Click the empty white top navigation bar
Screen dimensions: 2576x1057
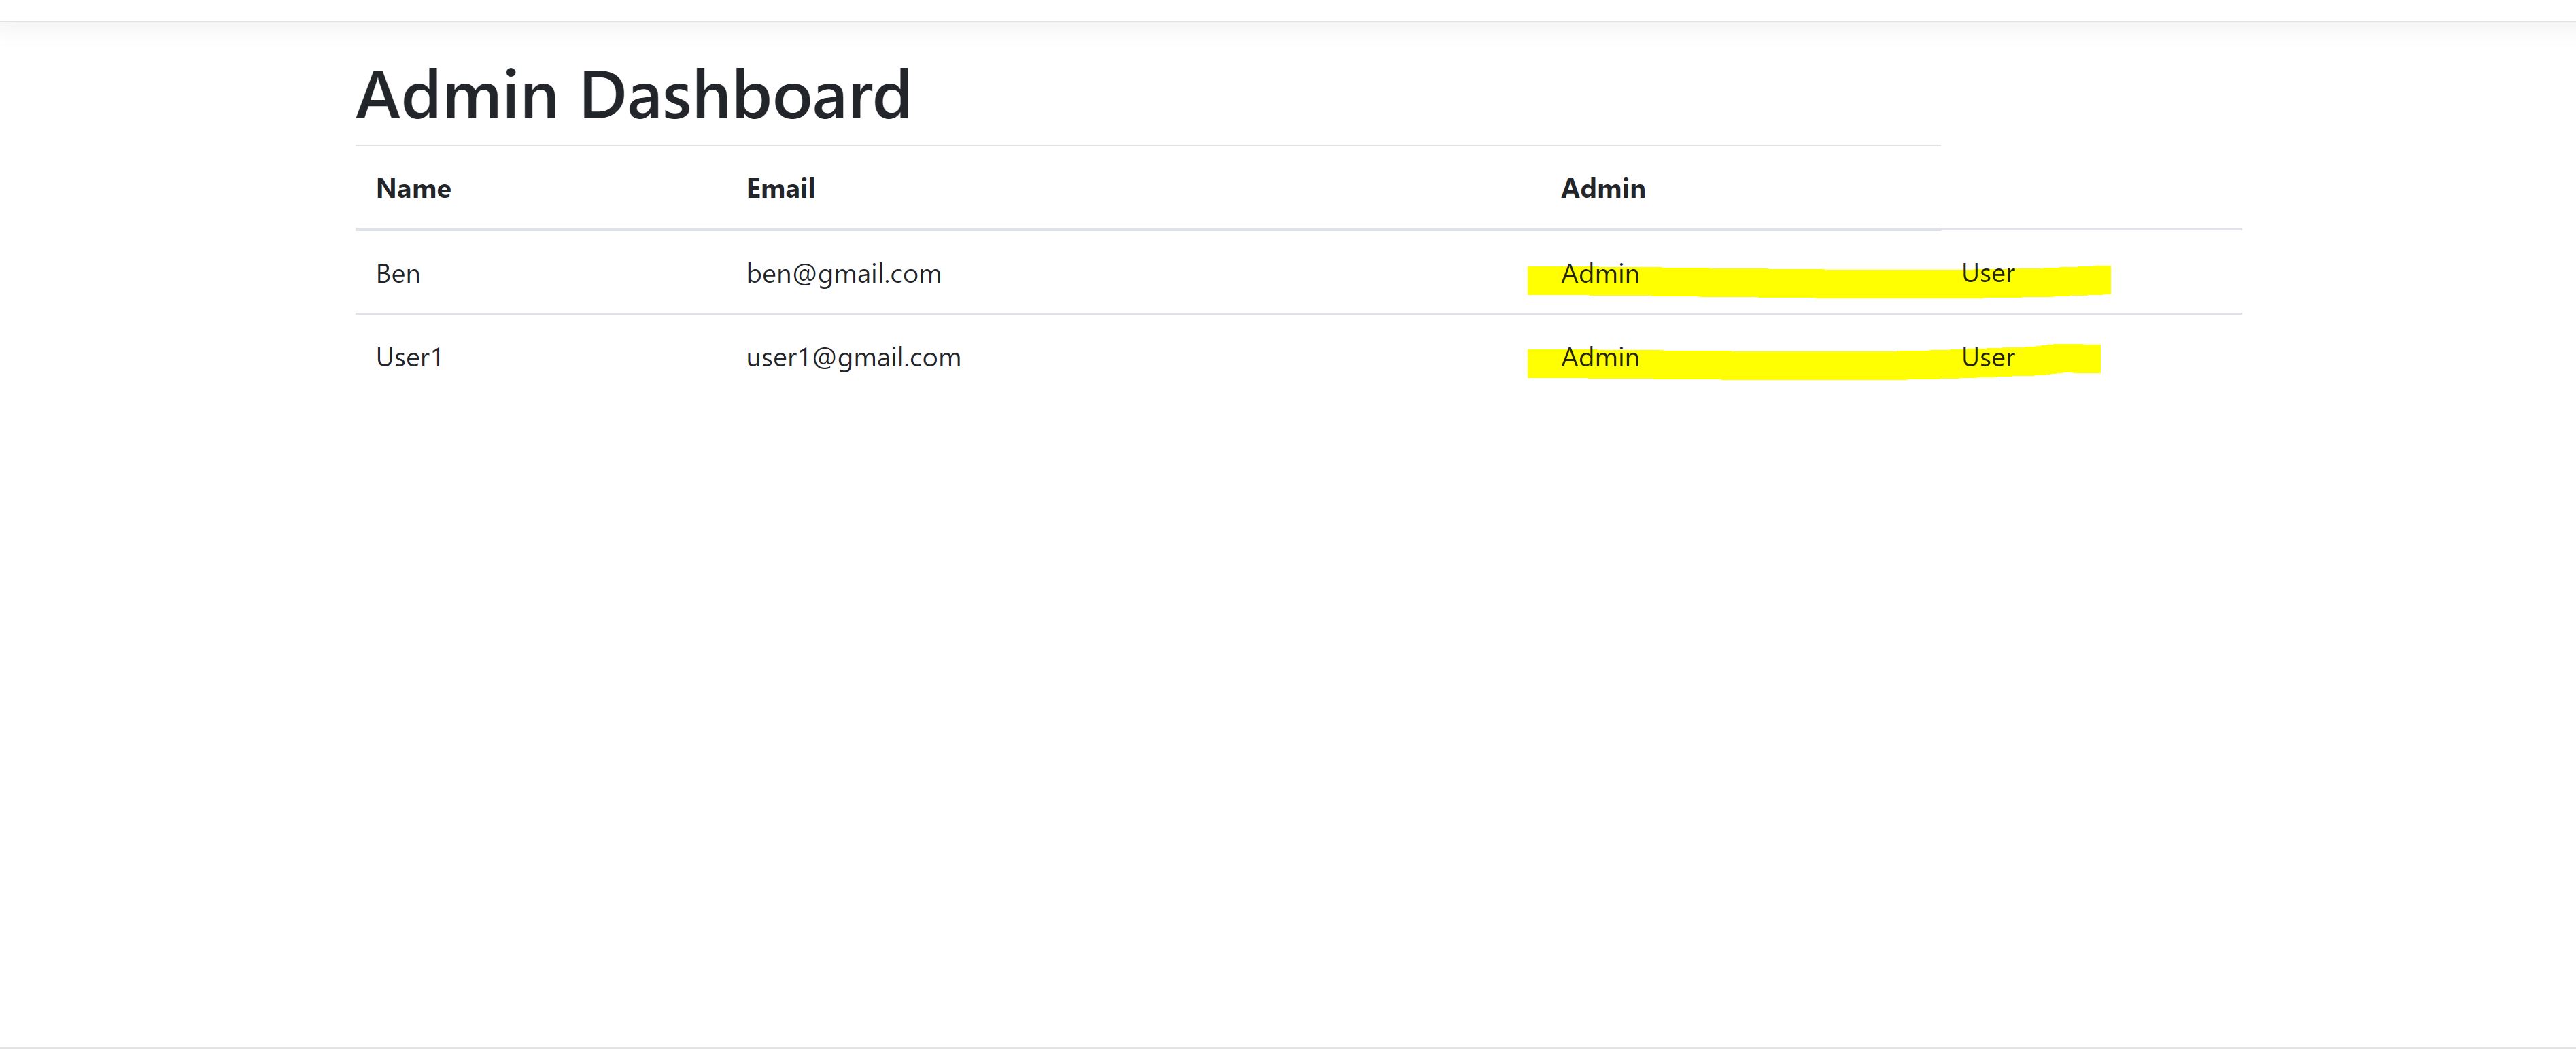(x=1288, y=10)
